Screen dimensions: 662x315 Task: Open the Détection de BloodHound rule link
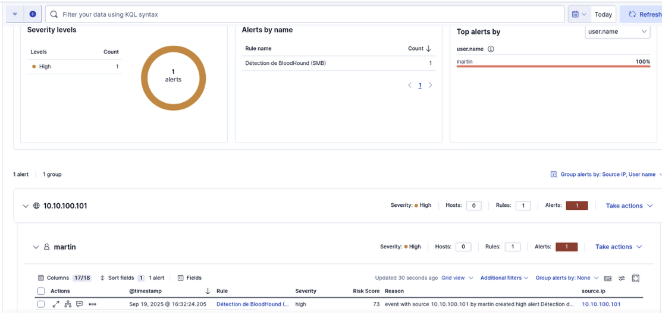[x=252, y=304]
